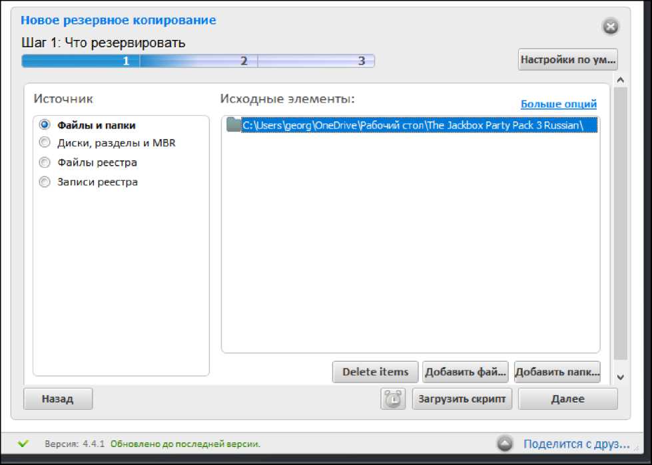The height and width of the screenshot is (465, 652).
Task: Click Версия: 4.4.1 status text
Action: click(x=75, y=444)
